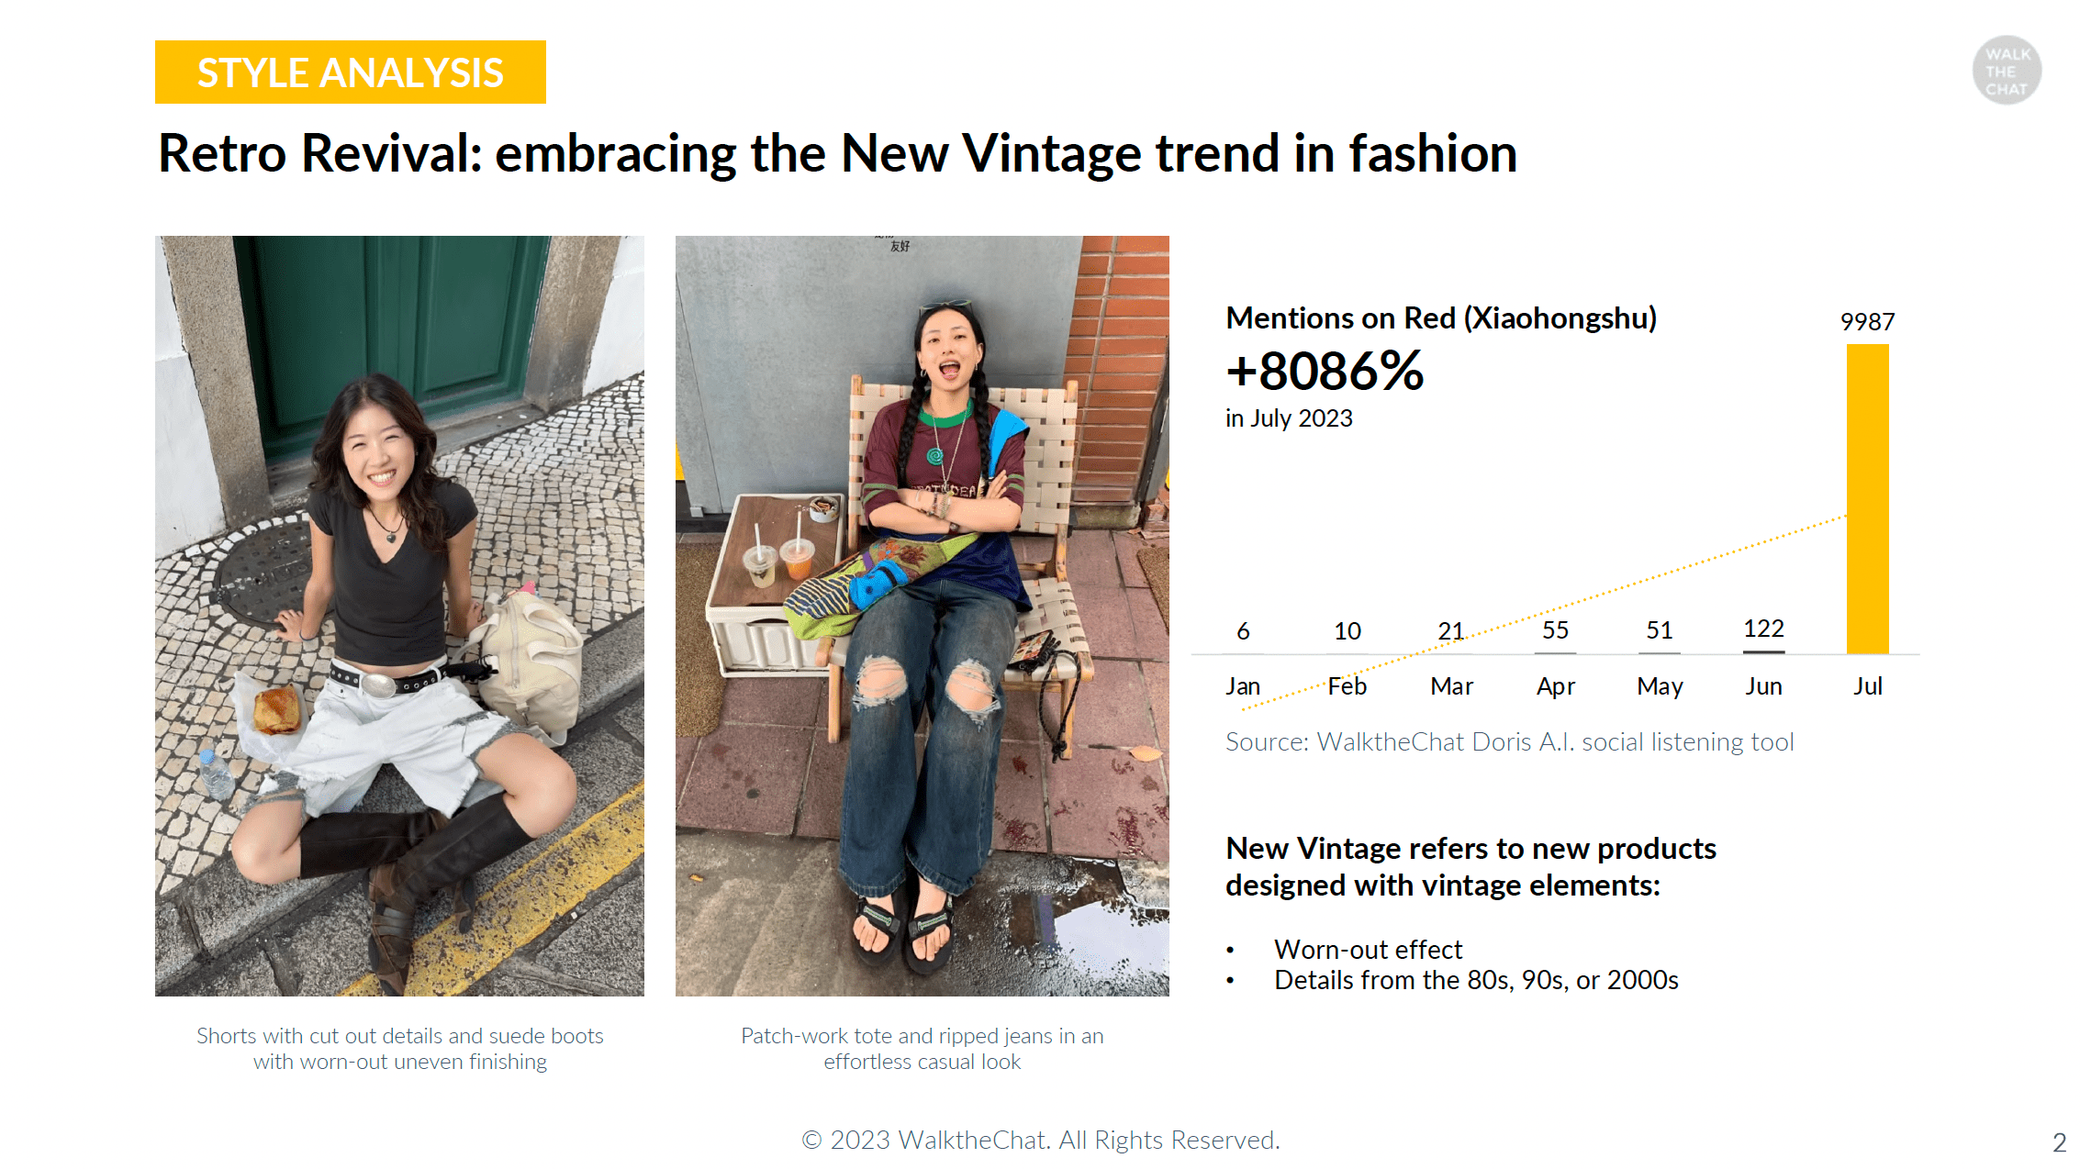Click the 9987 data label

1867,322
